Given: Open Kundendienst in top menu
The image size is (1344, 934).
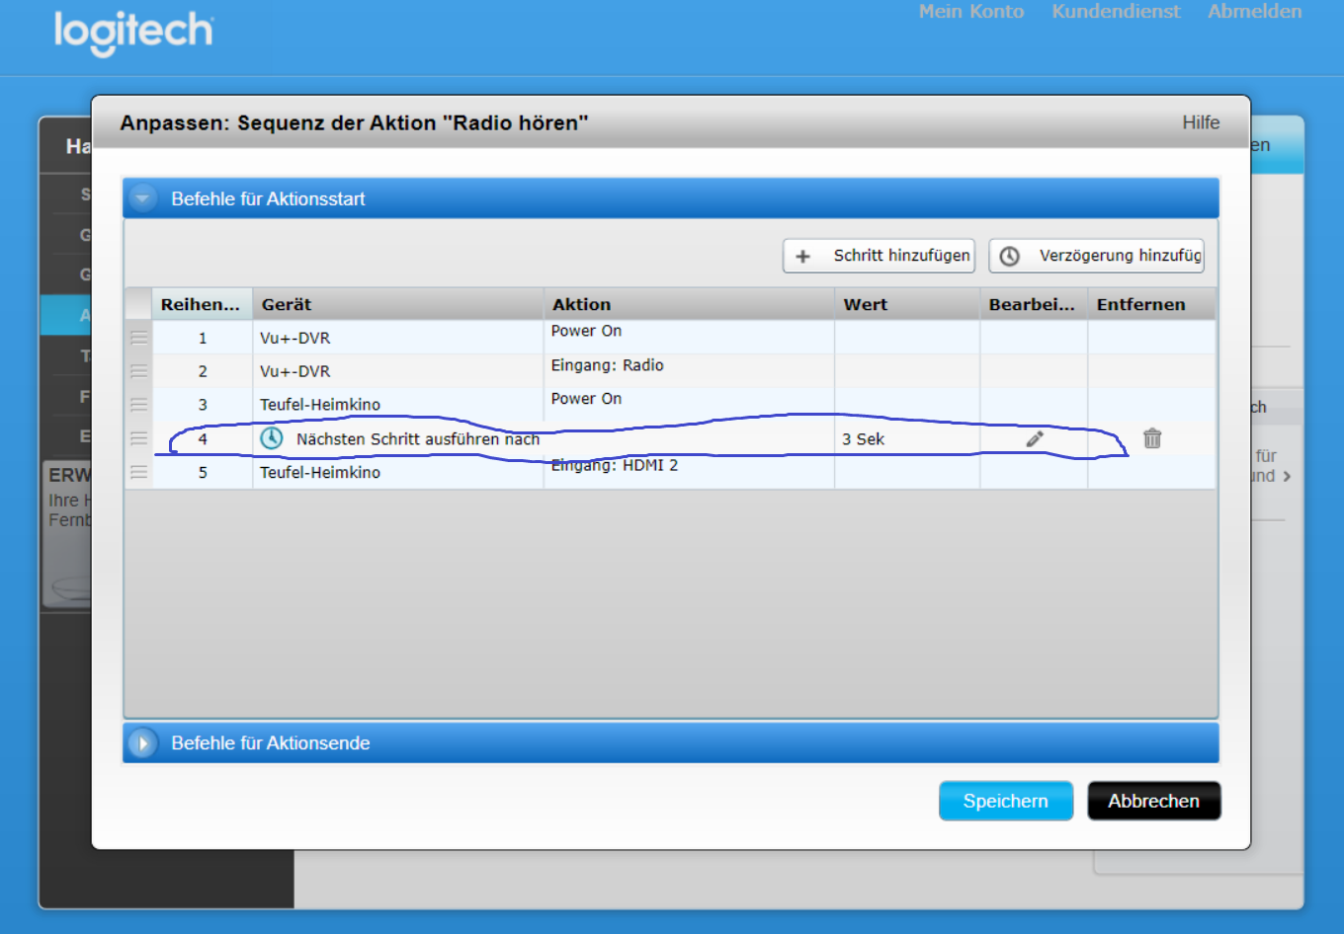Looking at the screenshot, I should pyautogui.click(x=1116, y=12).
